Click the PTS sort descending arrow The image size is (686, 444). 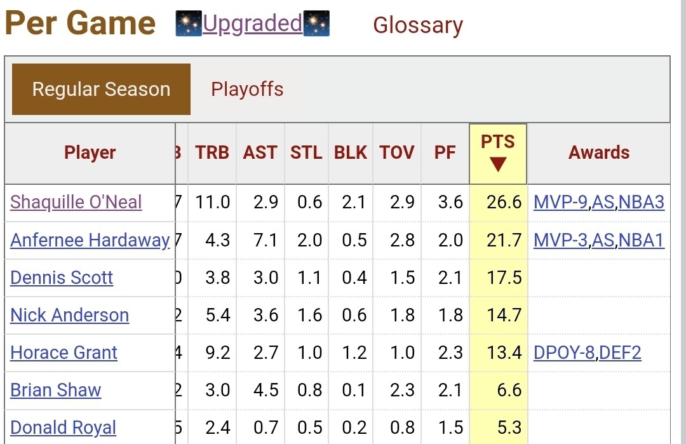(x=498, y=165)
